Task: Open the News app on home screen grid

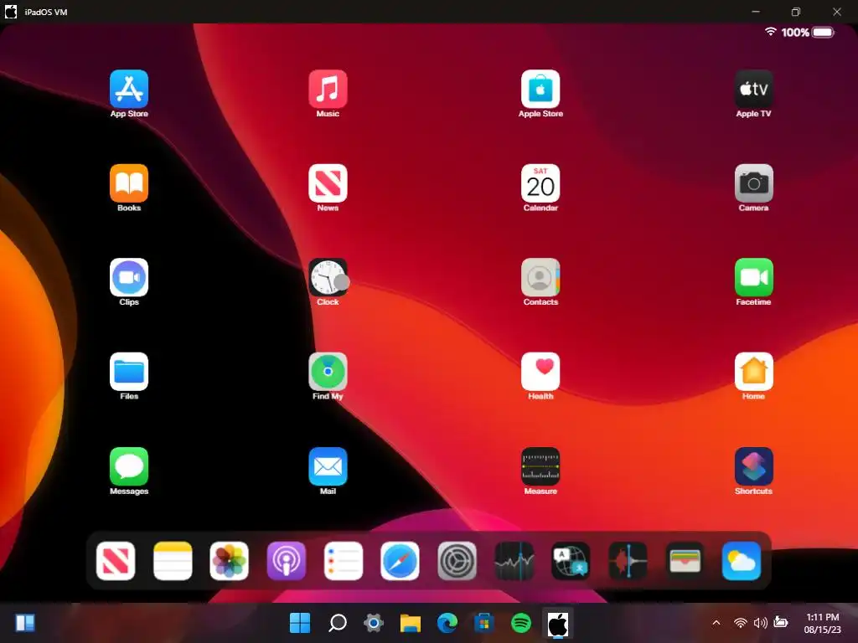Action: click(x=328, y=183)
